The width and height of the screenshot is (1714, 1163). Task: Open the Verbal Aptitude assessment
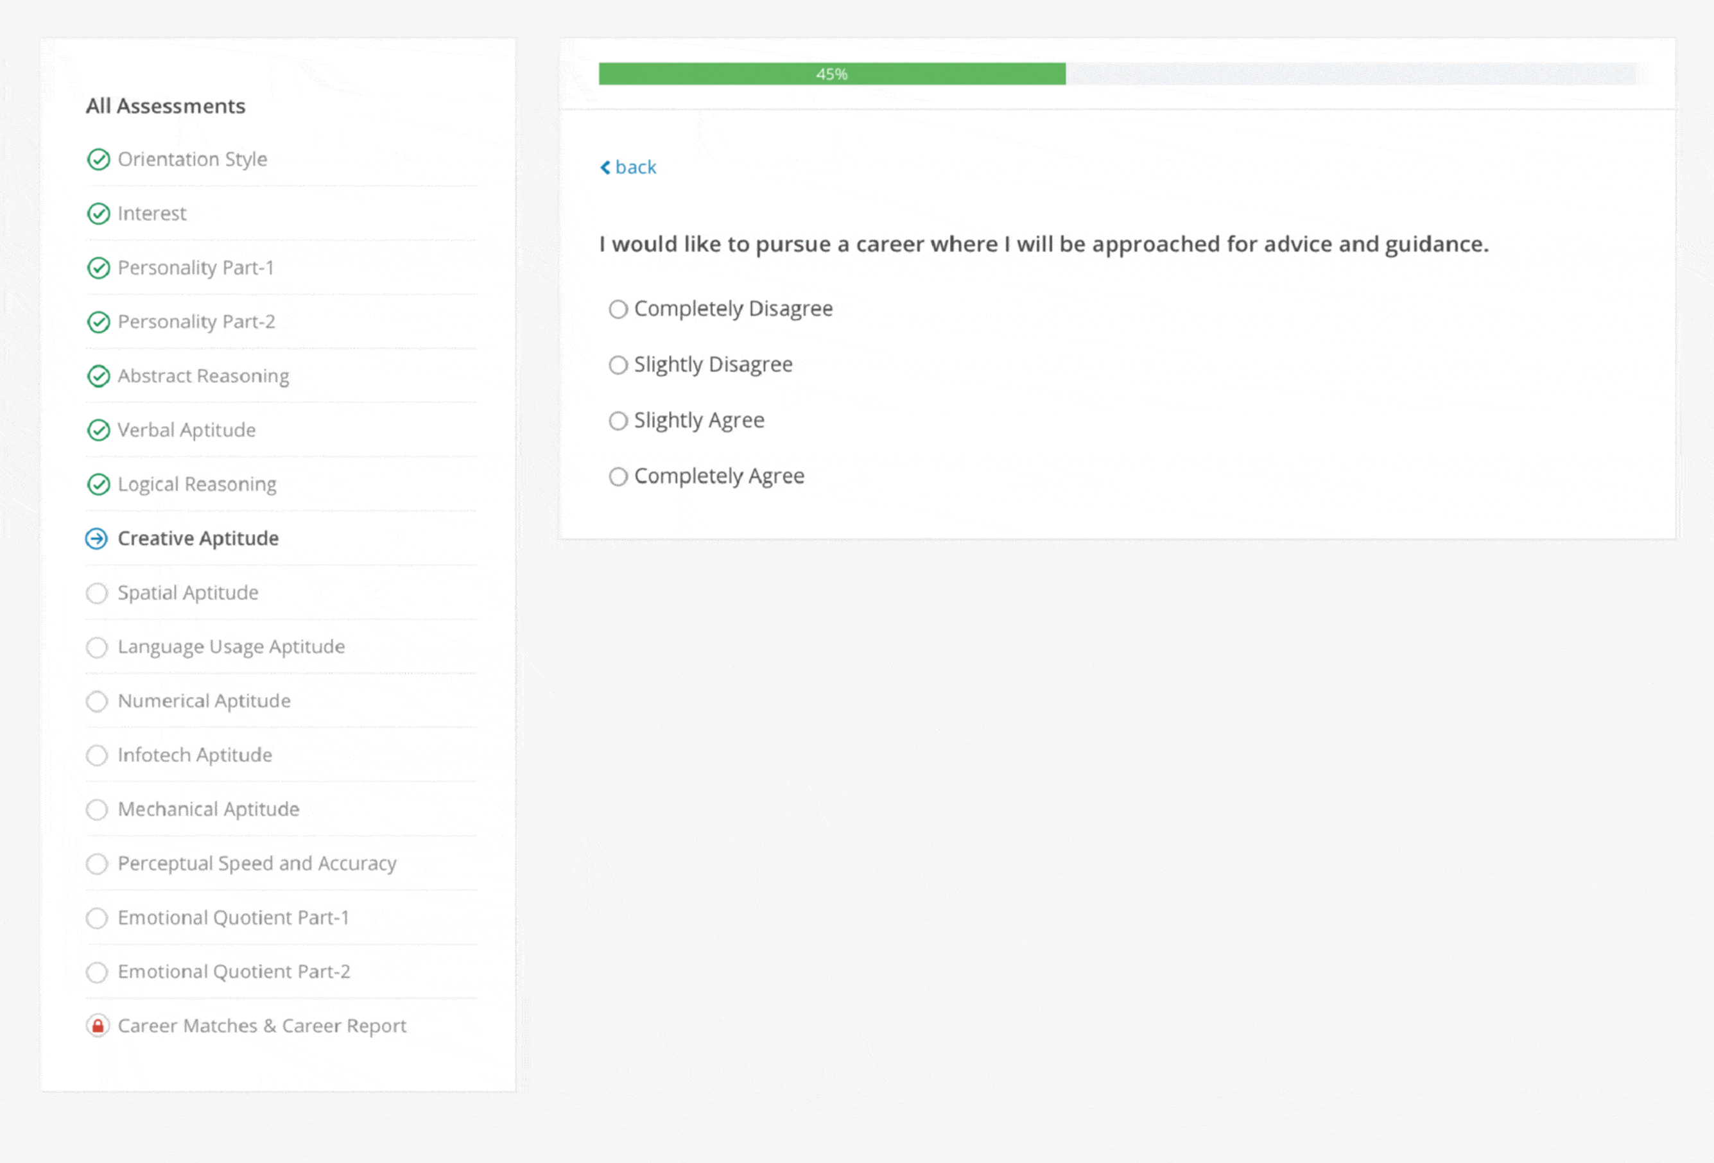click(x=187, y=430)
